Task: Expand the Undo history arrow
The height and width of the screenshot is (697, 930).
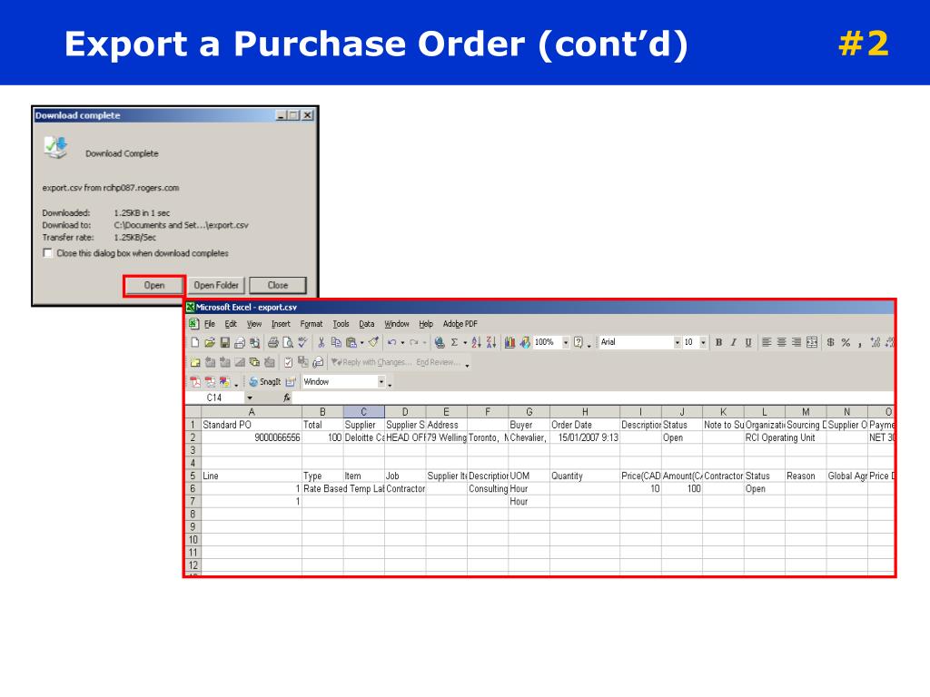Action: (x=402, y=342)
